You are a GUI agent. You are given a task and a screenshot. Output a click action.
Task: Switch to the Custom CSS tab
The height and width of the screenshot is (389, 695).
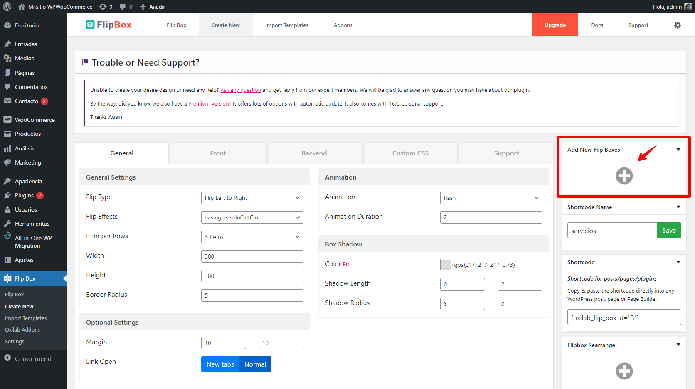[410, 153]
